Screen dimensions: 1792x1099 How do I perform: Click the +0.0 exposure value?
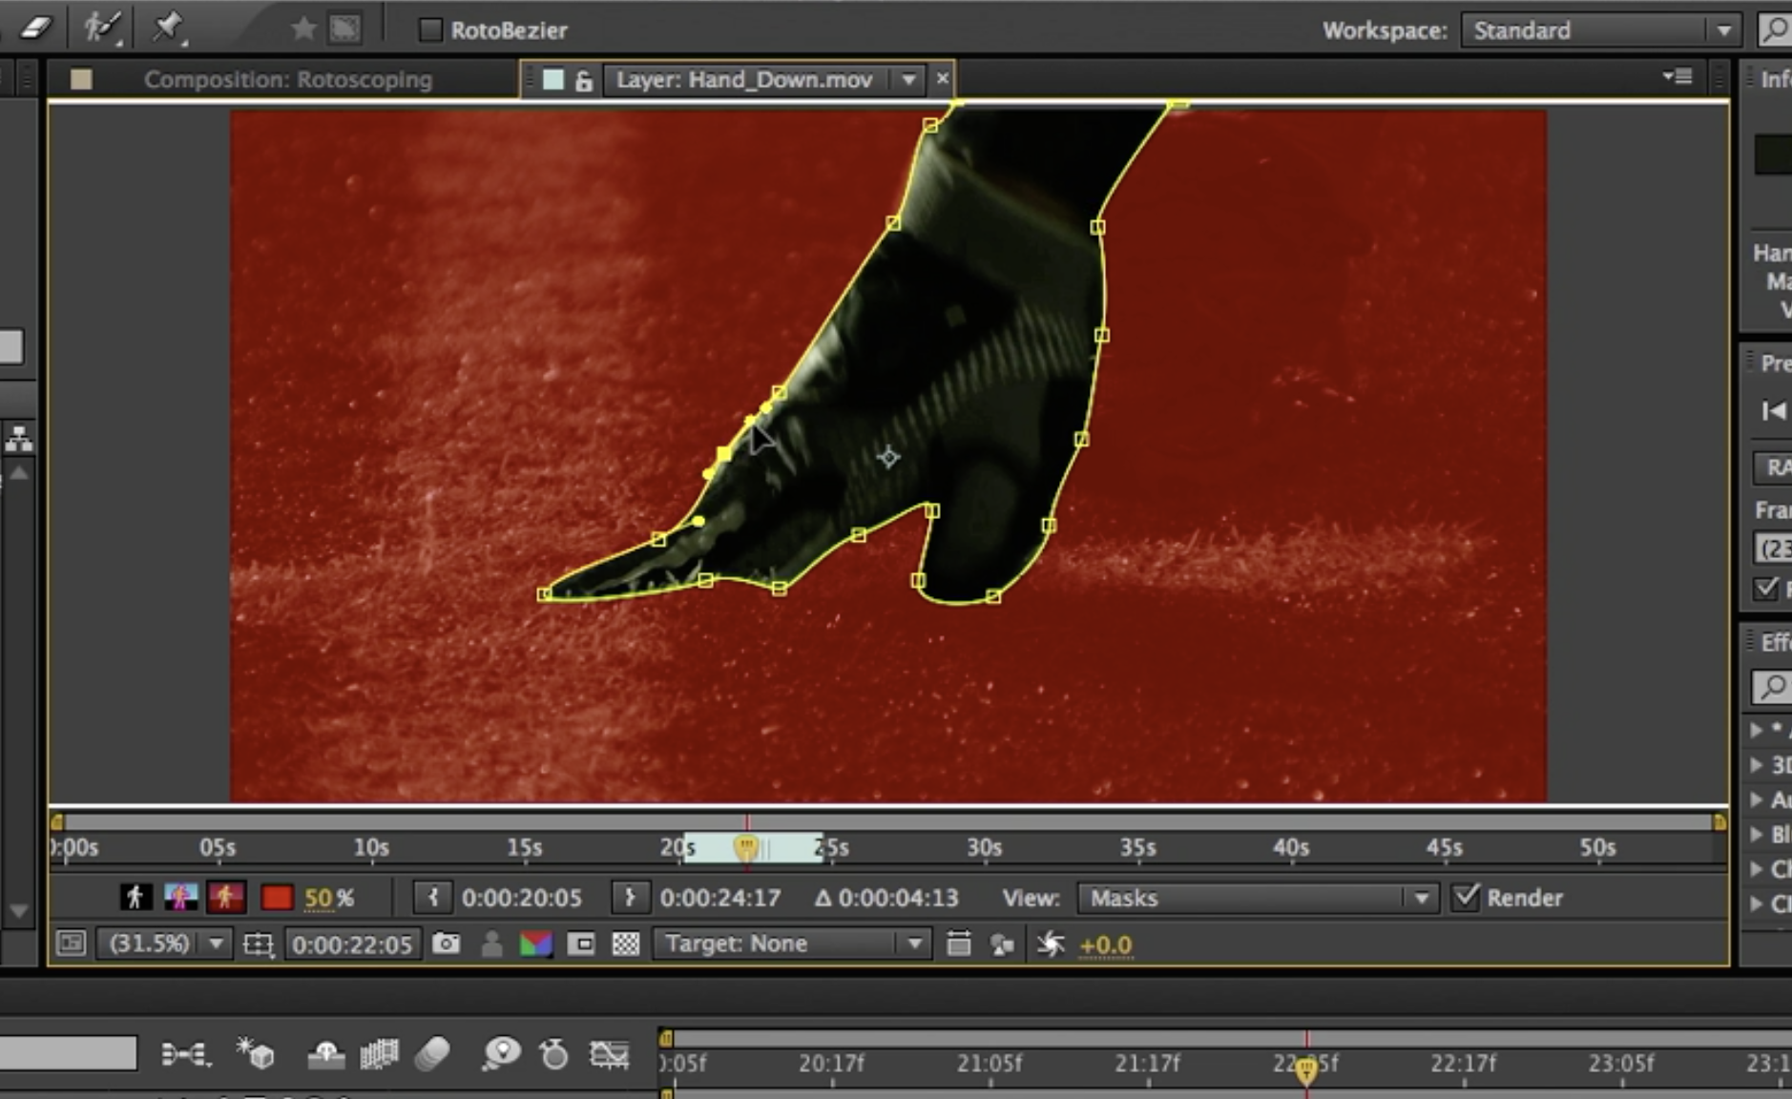tap(1105, 944)
